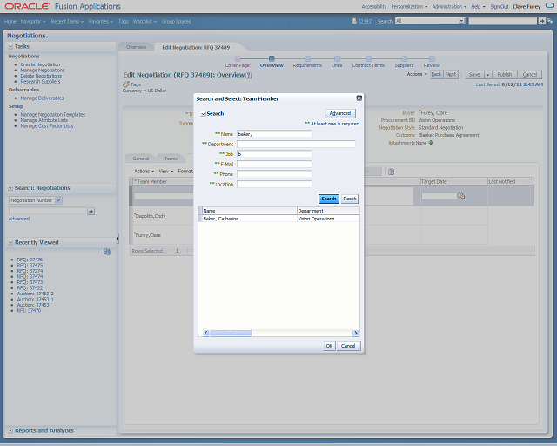
Task: Click the notifications bell icon
Action: pyautogui.click(x=354, y=21)
